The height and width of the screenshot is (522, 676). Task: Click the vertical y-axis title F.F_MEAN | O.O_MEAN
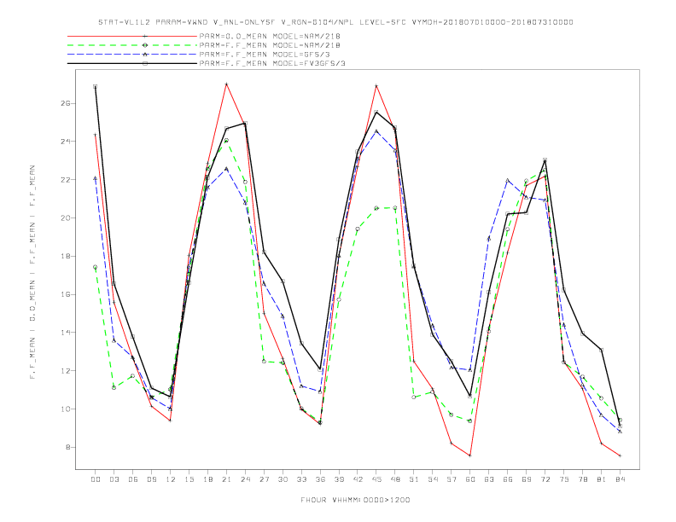tap(32, 272)
